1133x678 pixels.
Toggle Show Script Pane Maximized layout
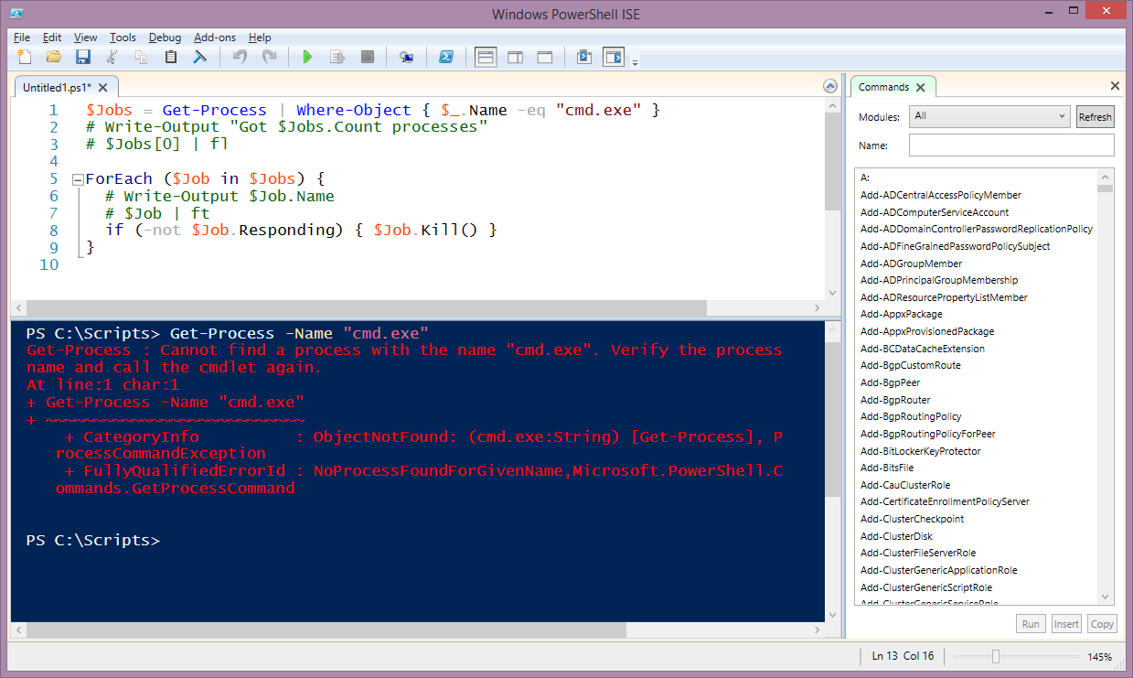coord(544,58)
